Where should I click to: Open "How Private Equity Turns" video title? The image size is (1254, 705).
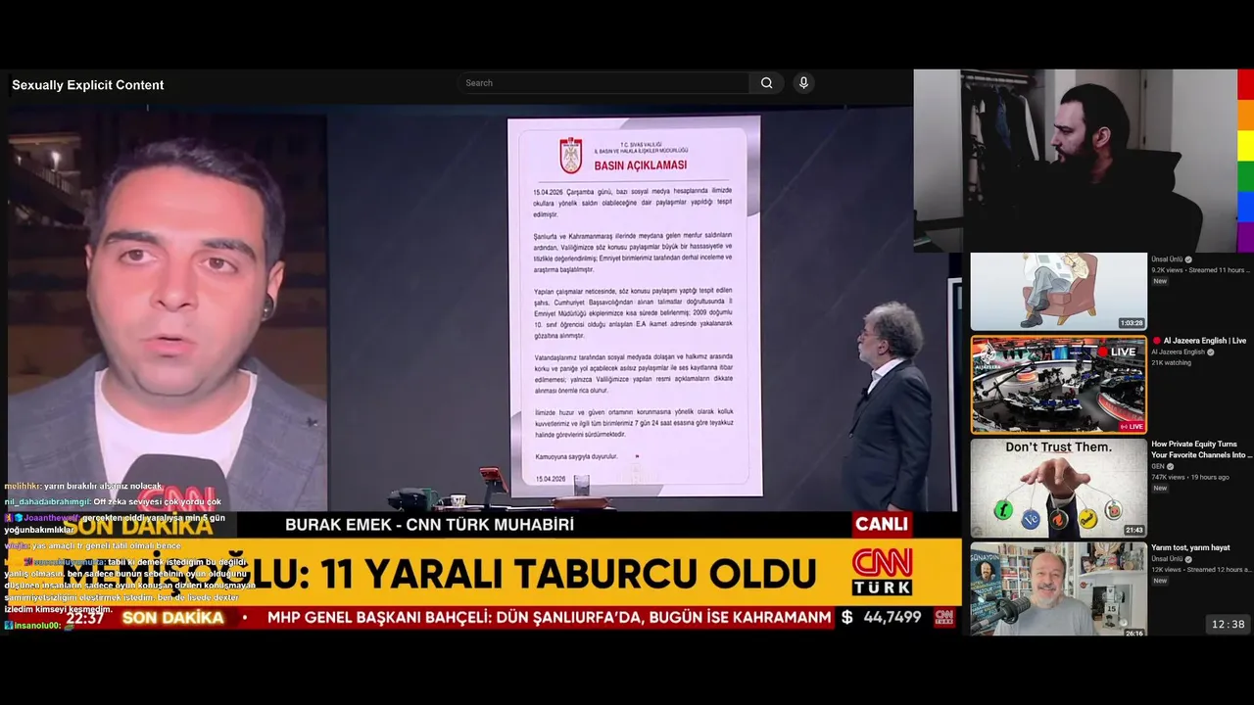(1201, 449)
